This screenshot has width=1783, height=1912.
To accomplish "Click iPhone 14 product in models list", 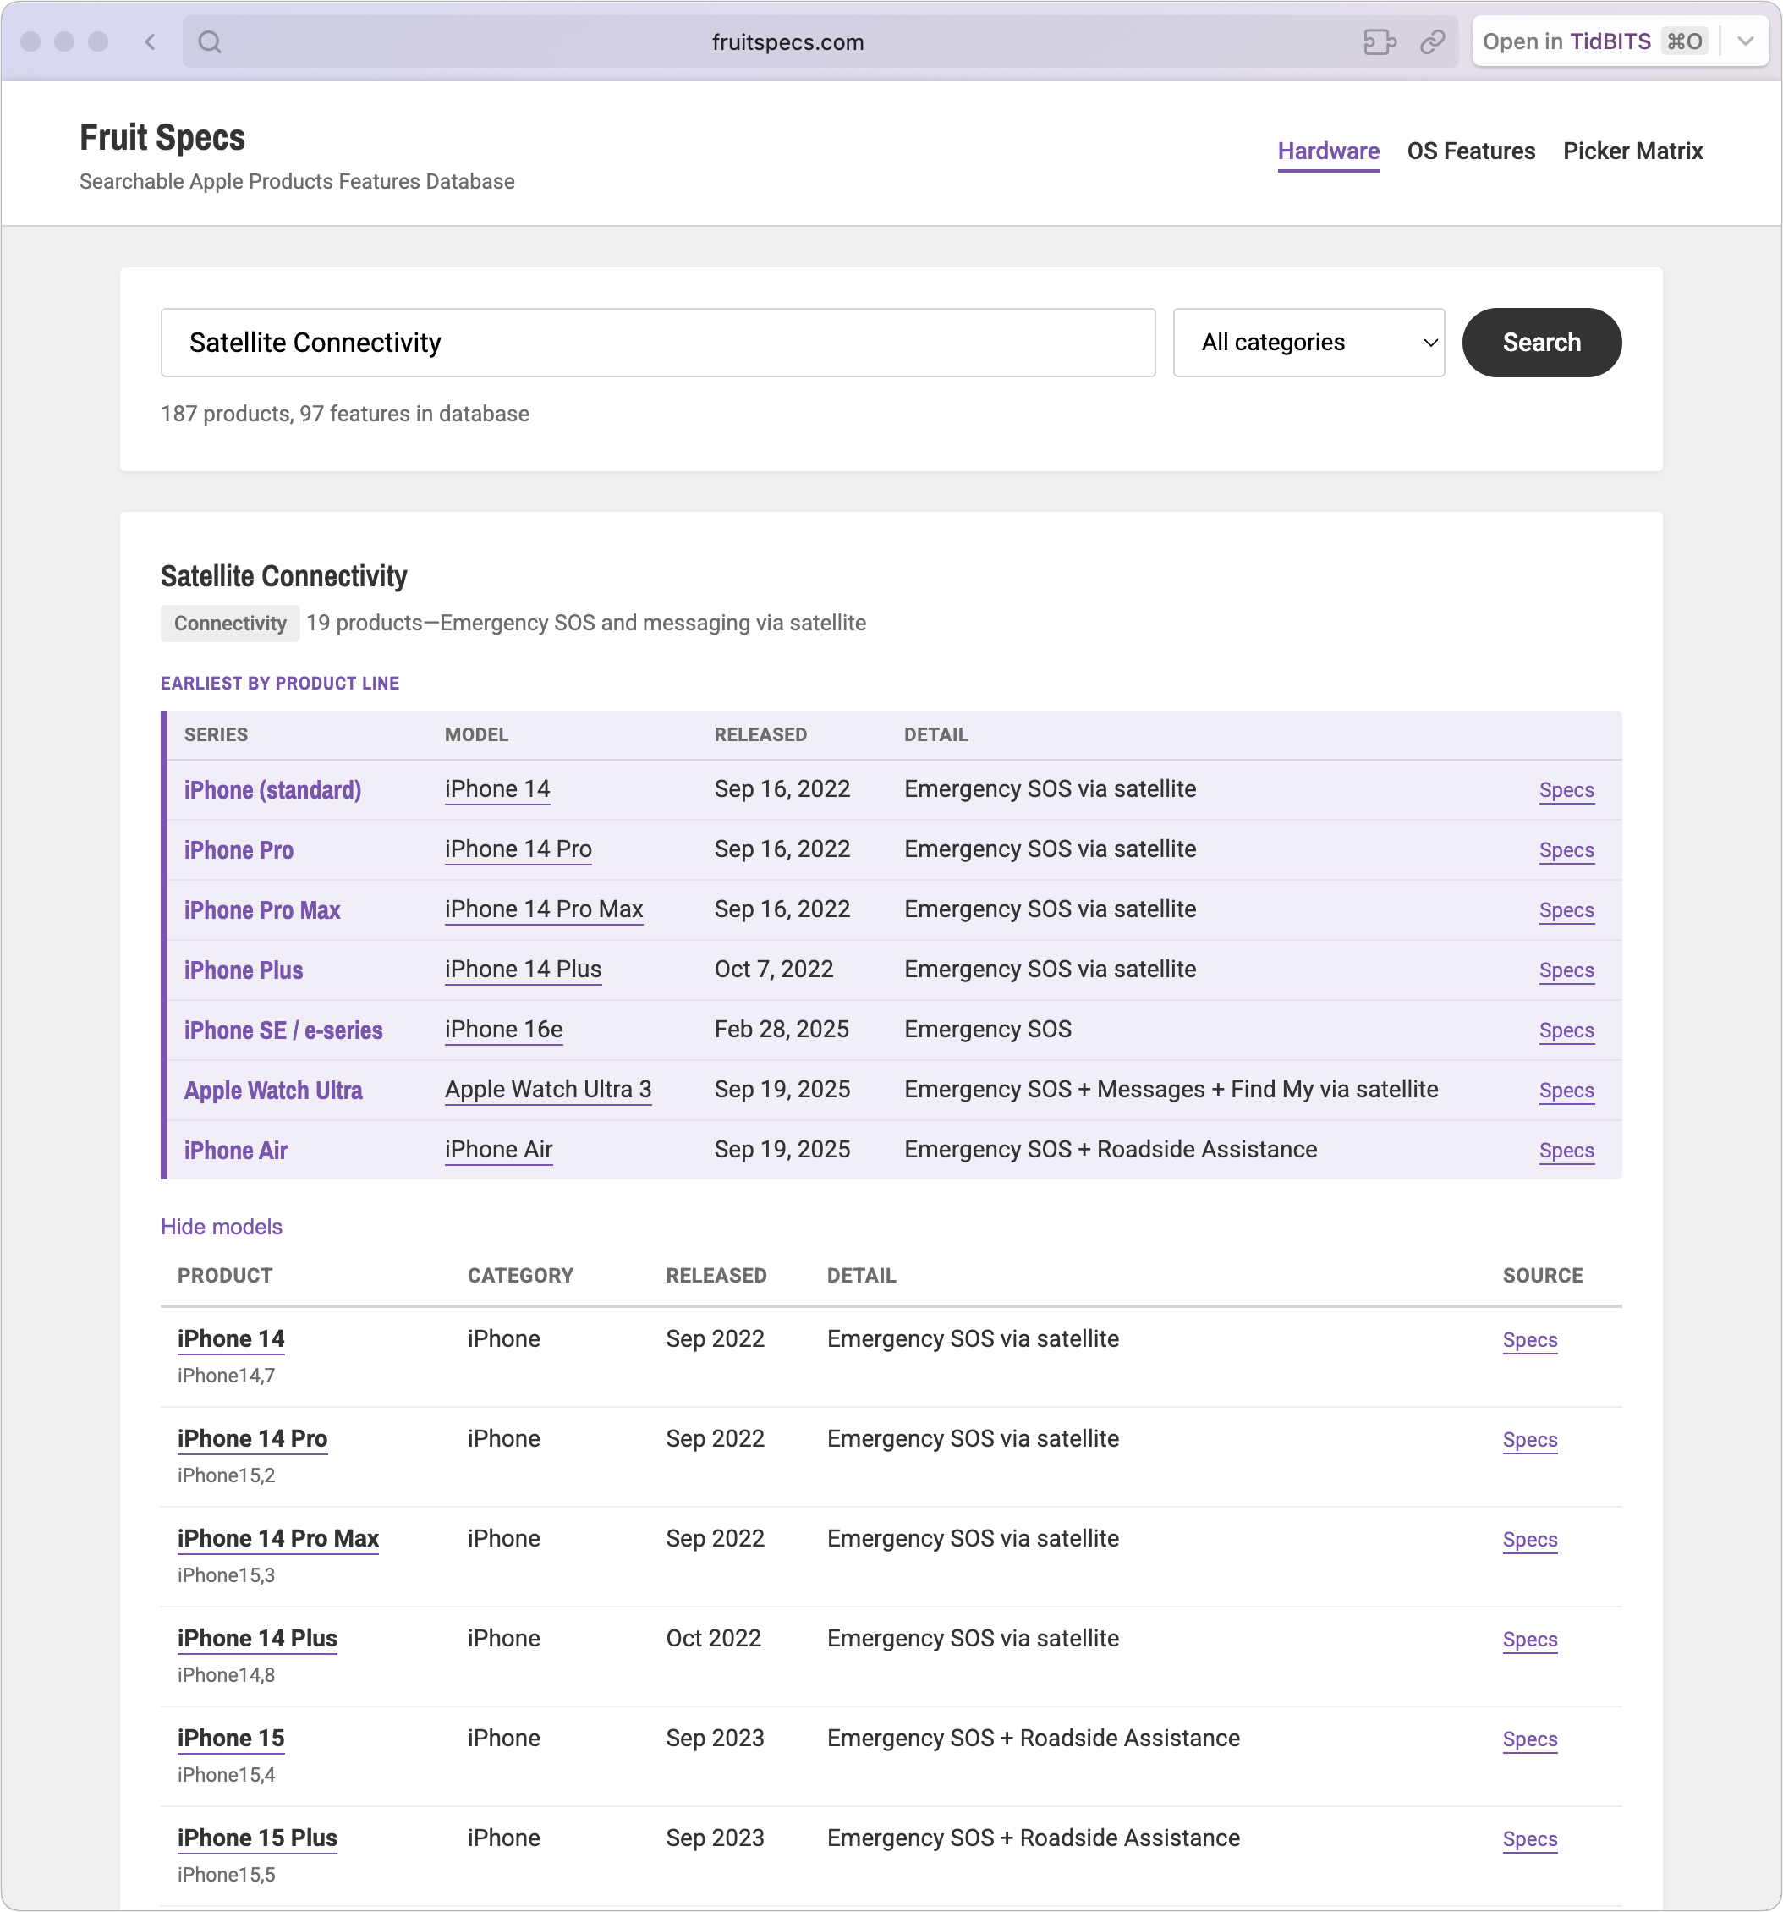I will (231, 1338).
